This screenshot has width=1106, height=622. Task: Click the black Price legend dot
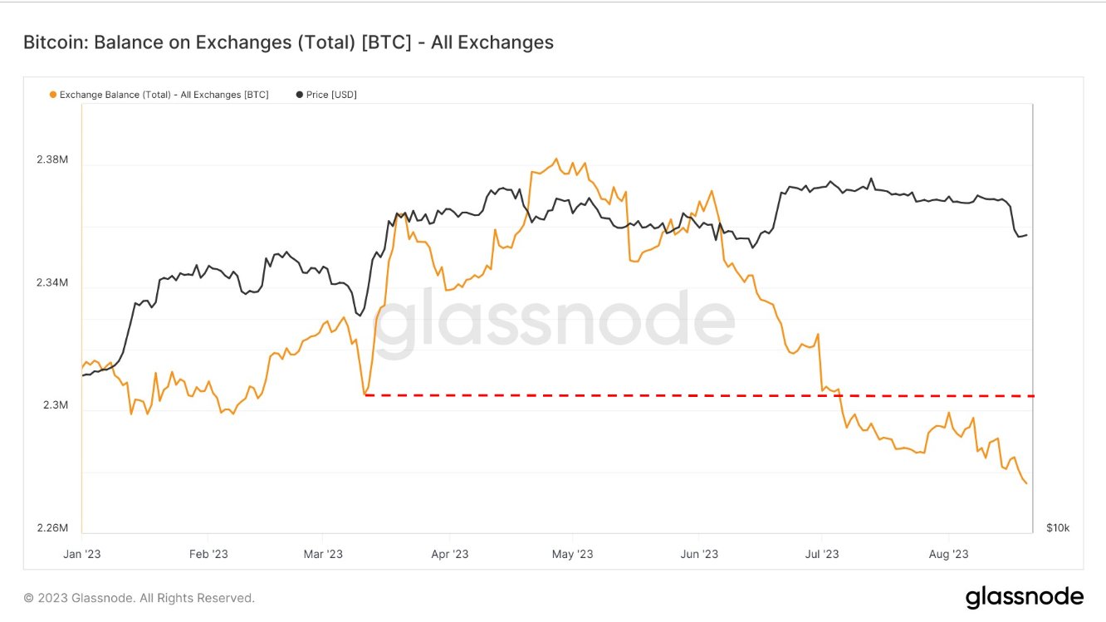click(299, 95)
